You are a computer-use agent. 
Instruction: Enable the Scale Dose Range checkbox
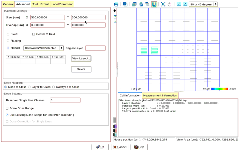[7, 108]
